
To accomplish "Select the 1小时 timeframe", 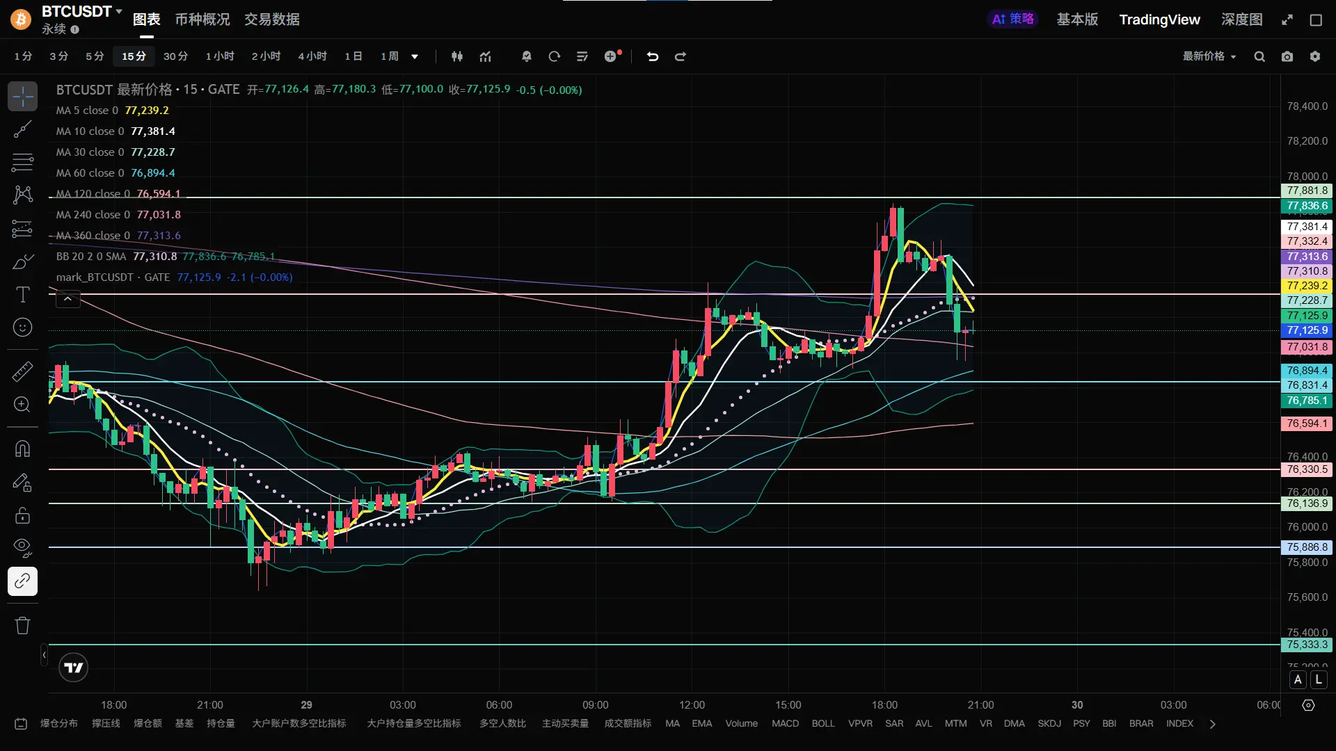I will [220, 56].
